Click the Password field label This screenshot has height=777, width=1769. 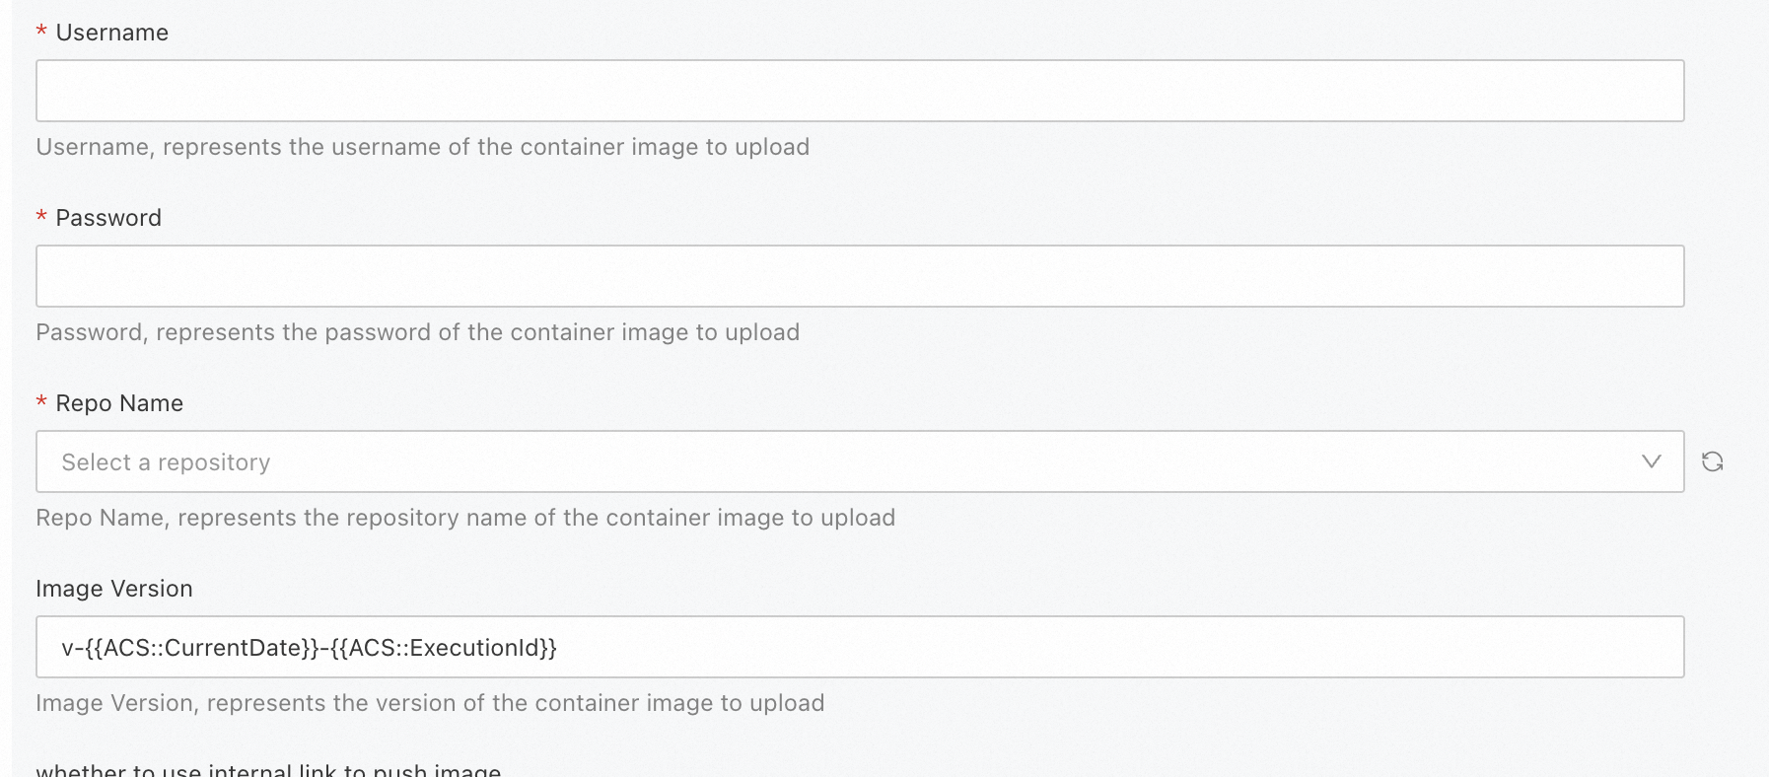[108, 218]
